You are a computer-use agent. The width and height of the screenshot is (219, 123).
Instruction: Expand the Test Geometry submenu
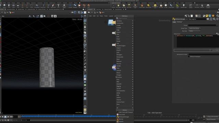(x=125, y=91)
